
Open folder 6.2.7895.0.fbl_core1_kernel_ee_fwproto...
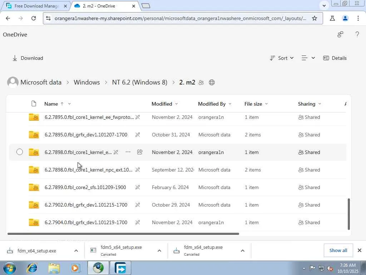click(89, 117)
